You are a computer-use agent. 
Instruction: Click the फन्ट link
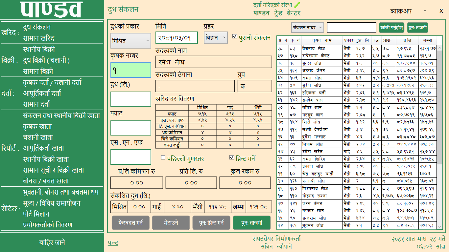click(113, 243)
